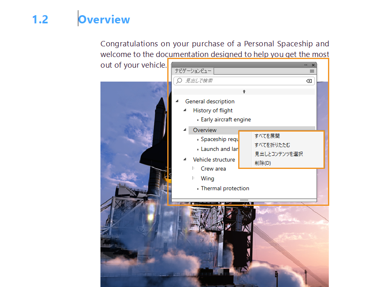Viewport: 369px width, 287px height.
Task: Select the ナビゲーションビュー tab
Action: pyautogui.click(x=193, y=71)
